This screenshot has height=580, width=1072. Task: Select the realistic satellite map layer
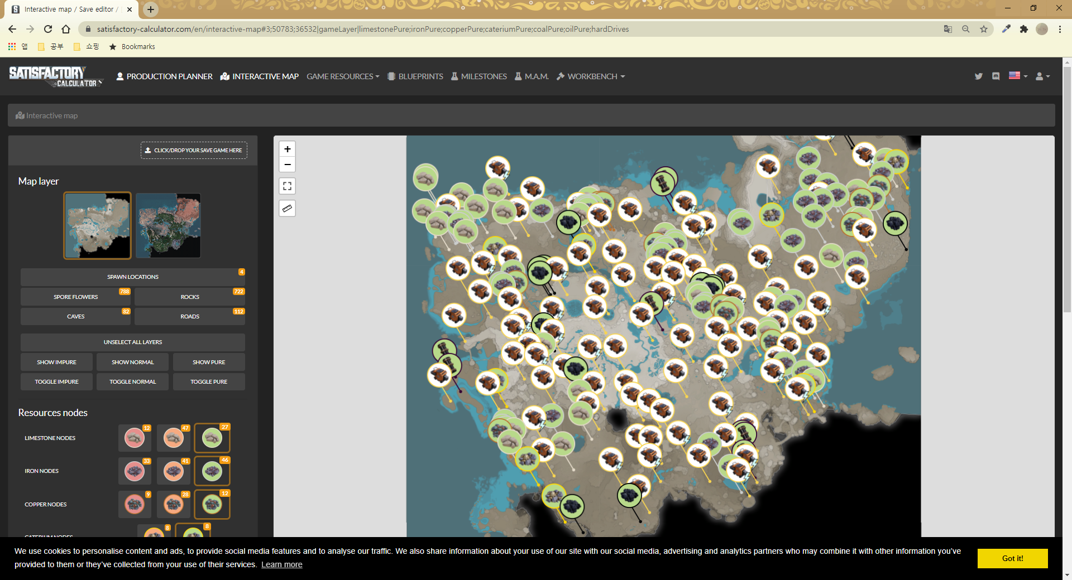[x=168, y=225]
